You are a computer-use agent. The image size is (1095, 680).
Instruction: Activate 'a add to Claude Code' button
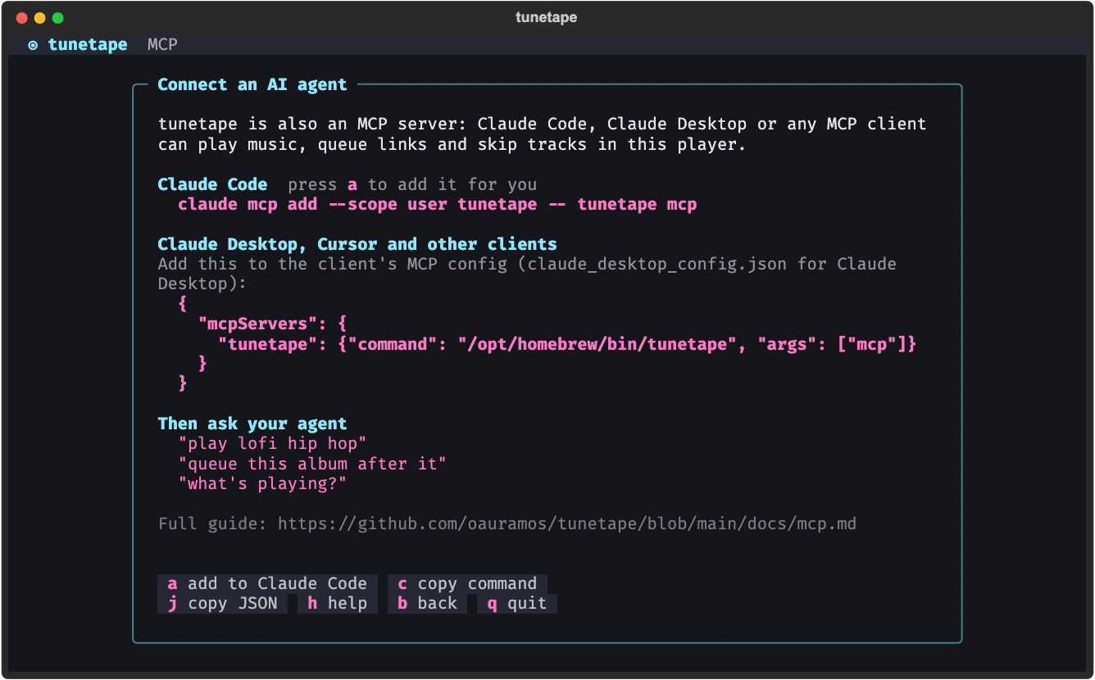coord(267,583)
